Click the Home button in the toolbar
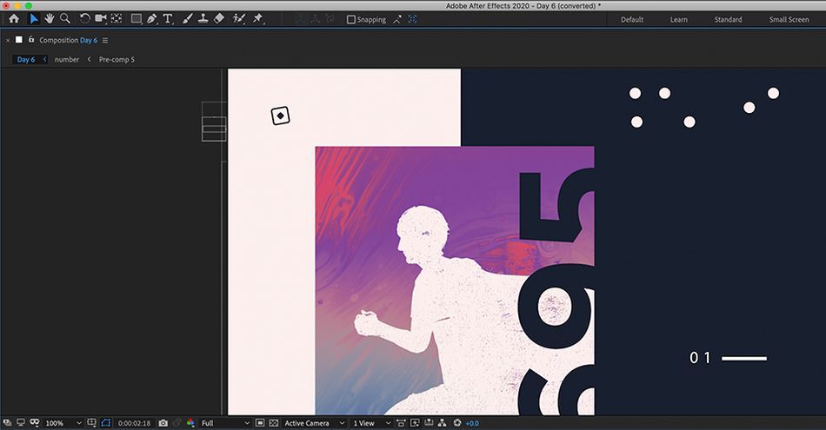Screen dimensions: 826x430 pyautogui.click(x=14, y=19)
